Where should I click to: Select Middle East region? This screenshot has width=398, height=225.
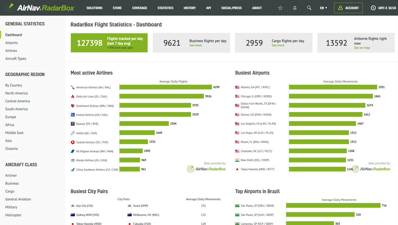14,133
